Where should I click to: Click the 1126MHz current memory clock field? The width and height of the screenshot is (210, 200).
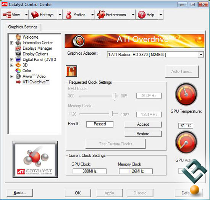click(x=136, y=171)
